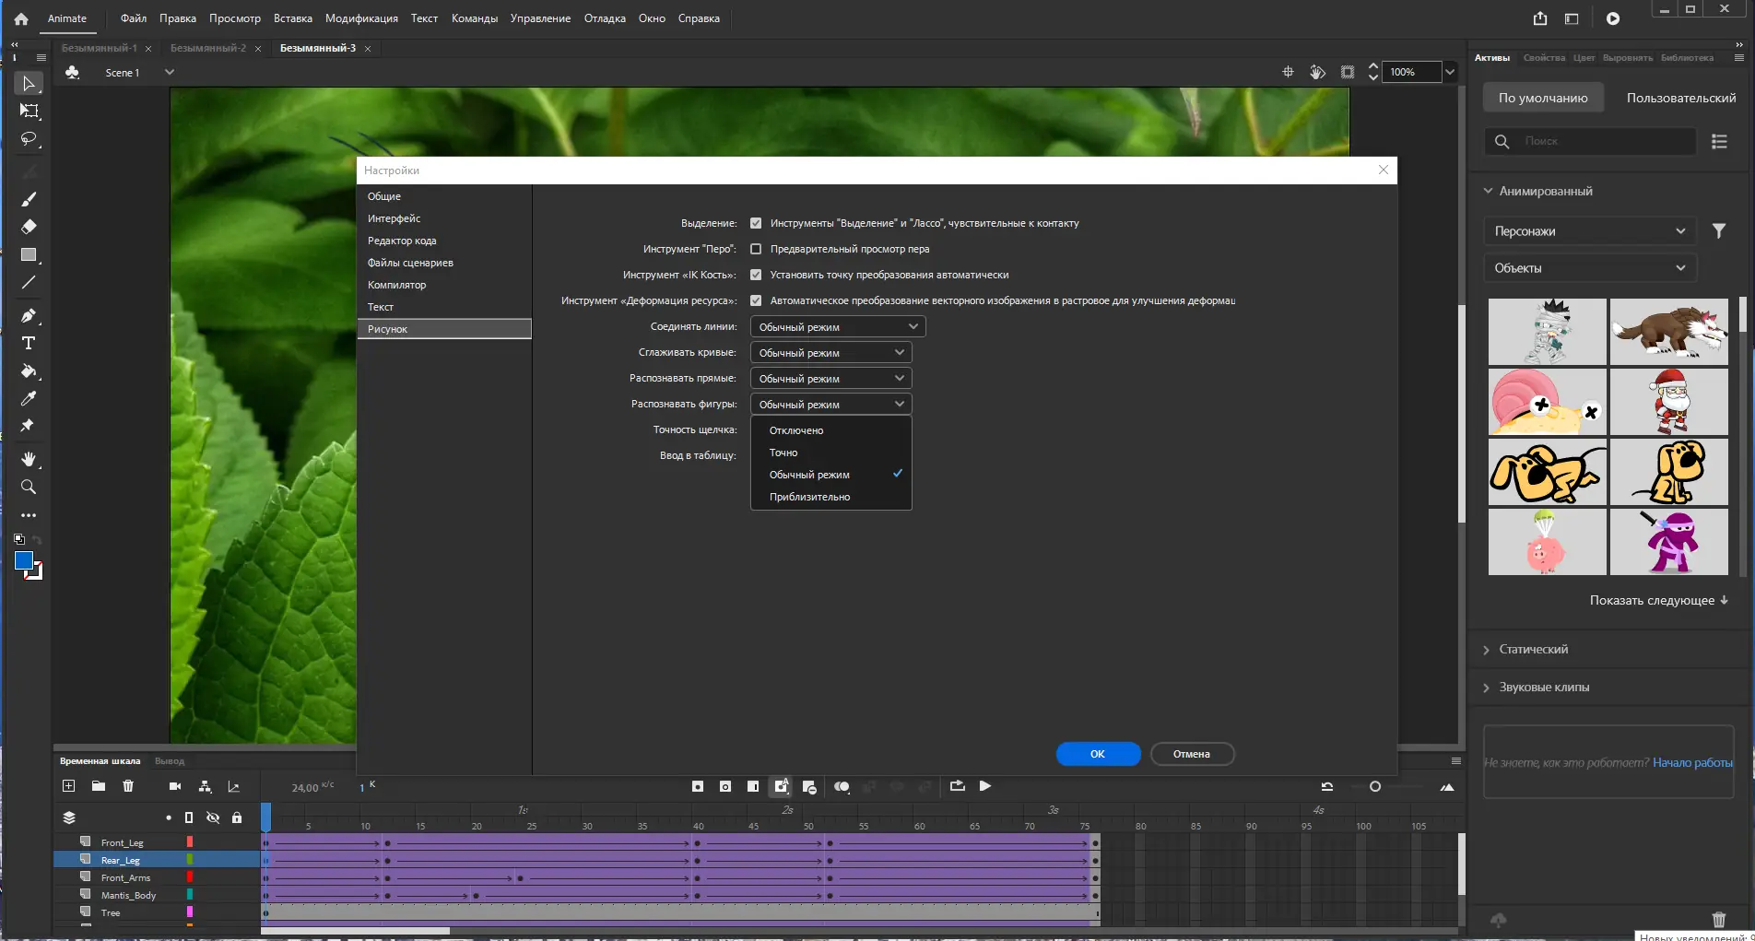Click the OK button in the settings dialog

[1097, 753]
